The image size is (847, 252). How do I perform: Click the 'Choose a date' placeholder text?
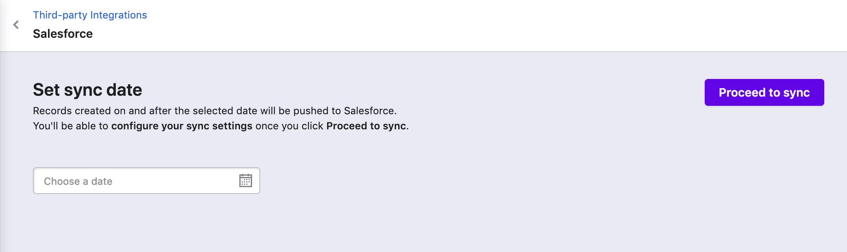click(x=78, y=181)
